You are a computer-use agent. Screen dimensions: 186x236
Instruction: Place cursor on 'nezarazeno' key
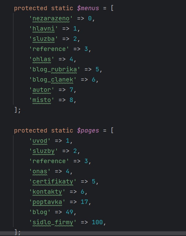click(x=51, y=19)
